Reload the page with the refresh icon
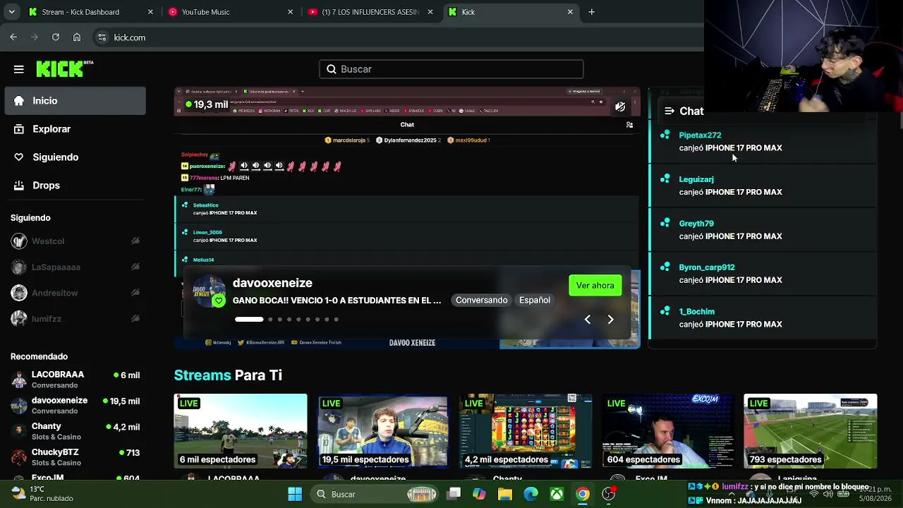Viewport: 903px width, 508px height. click(x=56, y=37)
